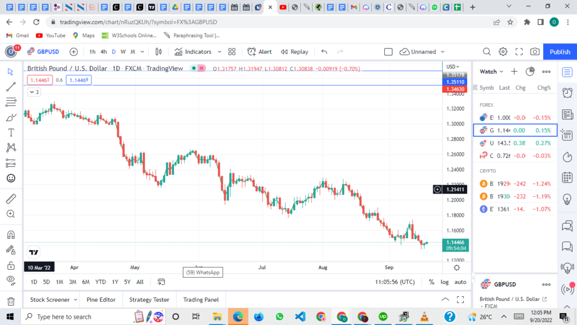Click the trash remove objects icon
577x325 pixels.
[x=11, y=301]
